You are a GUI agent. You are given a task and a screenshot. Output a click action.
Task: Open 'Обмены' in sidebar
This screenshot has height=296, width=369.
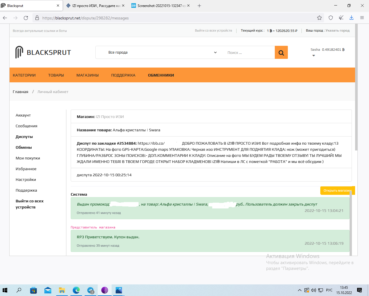pyautogui.click(x=24, y=147)
